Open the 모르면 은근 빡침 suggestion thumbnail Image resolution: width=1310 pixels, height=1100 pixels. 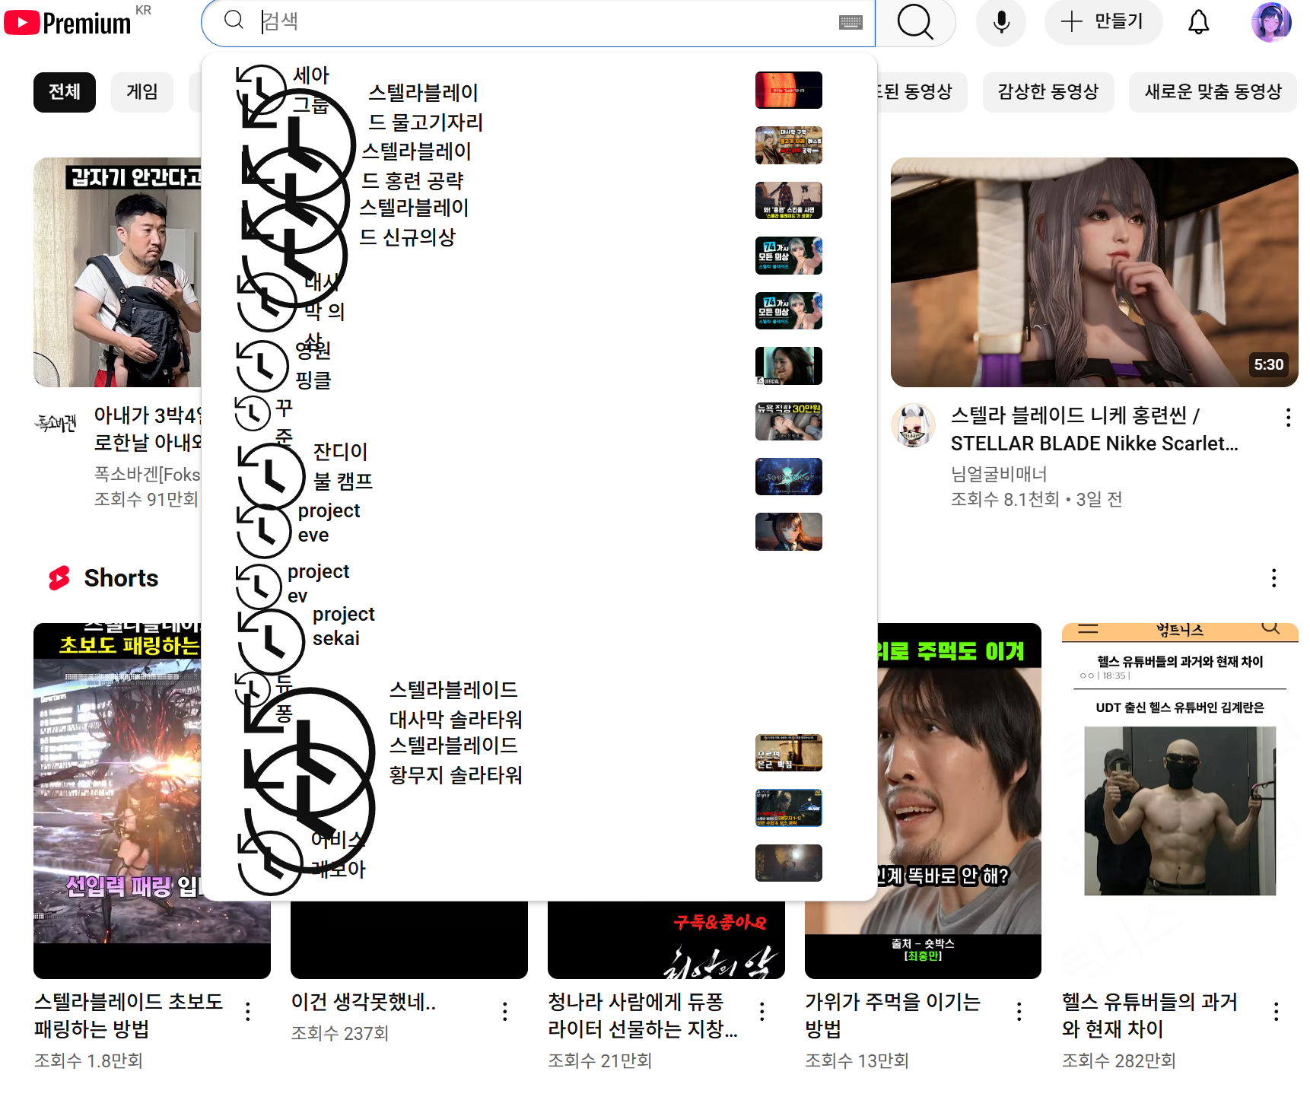(x=788, y=752)
